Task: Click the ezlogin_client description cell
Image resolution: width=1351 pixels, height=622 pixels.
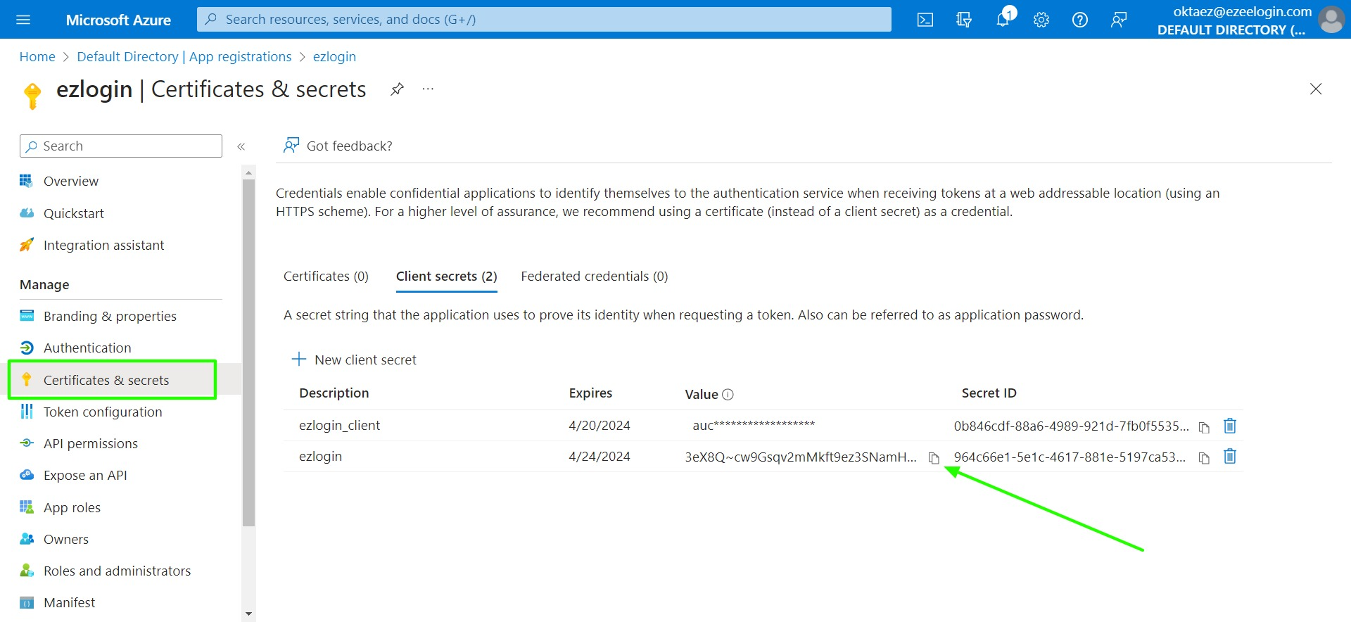Action: (x=339, y=426)
